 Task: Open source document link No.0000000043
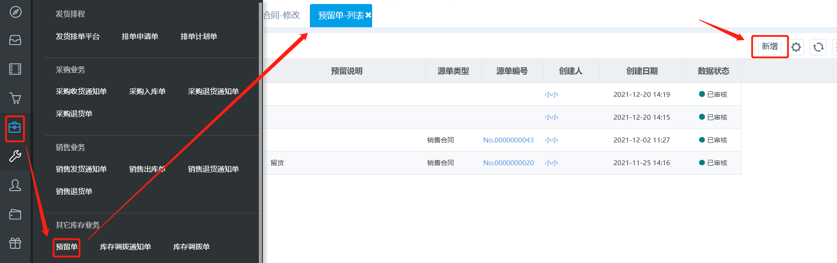click(x=508, y=140)
